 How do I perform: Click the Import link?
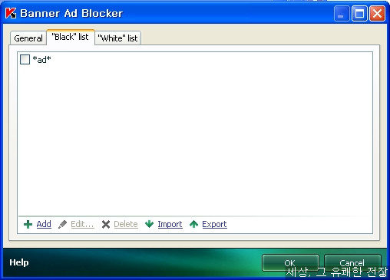(170, 224)
